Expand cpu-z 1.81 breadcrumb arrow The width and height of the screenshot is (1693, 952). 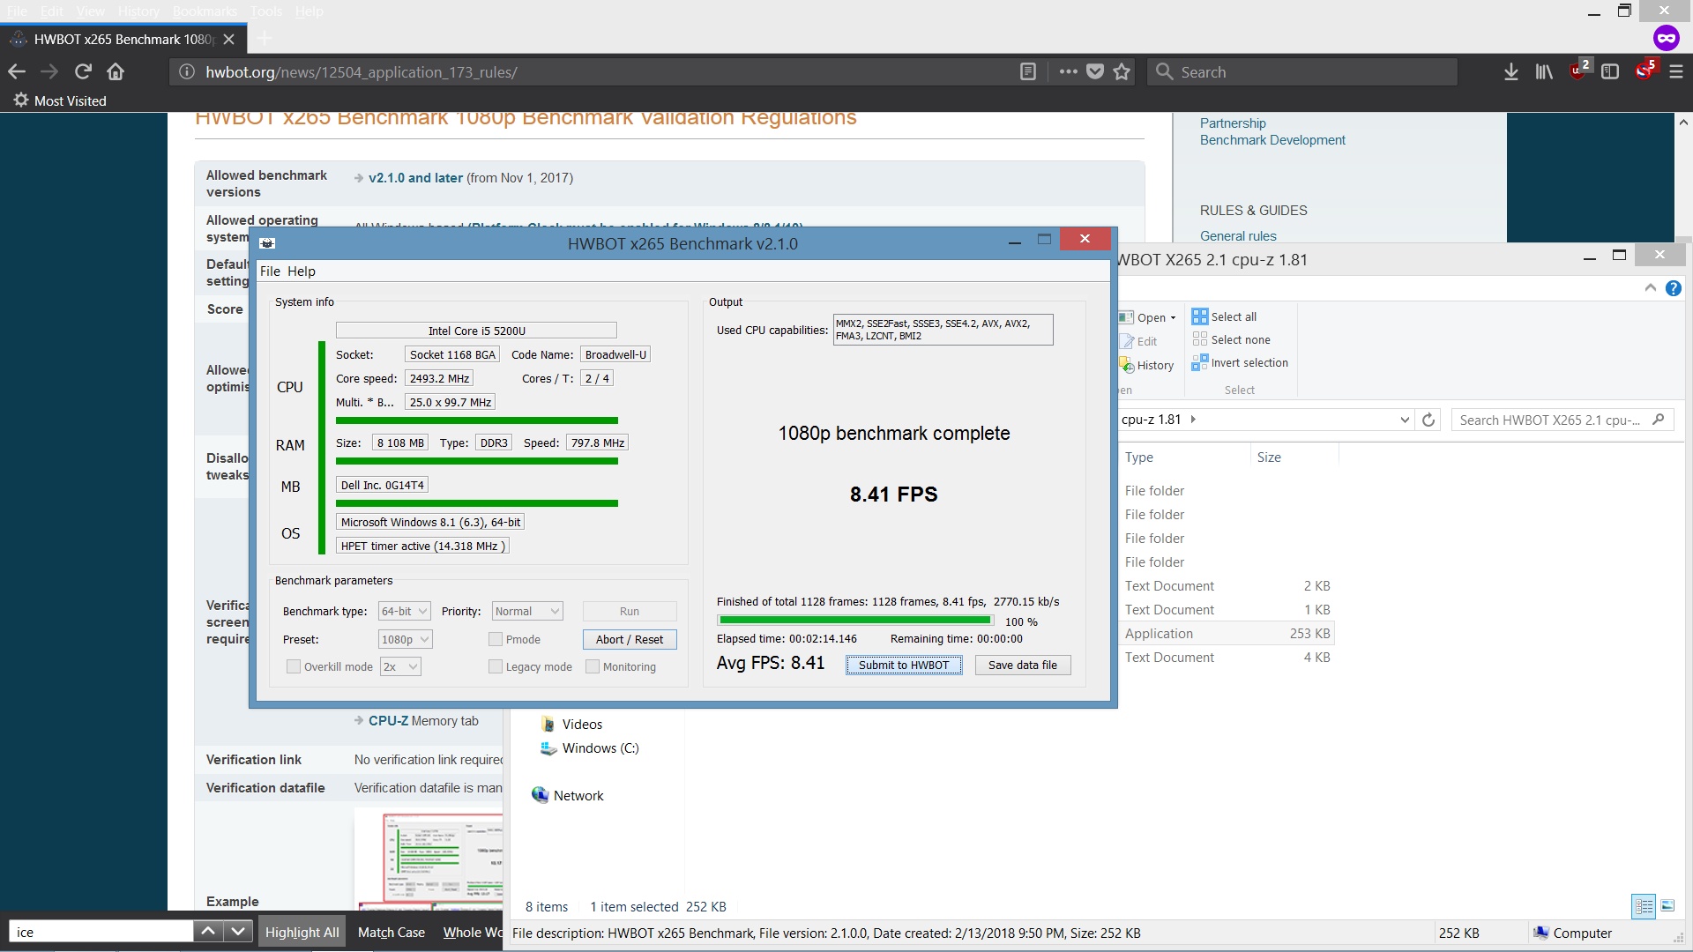coord(1193,419)
